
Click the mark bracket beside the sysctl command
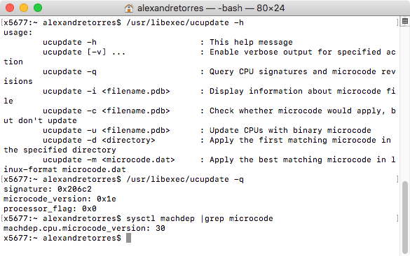pyautogui.click(x=397, y=218)
